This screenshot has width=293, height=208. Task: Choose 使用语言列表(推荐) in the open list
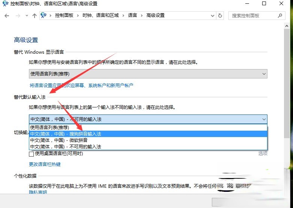148,128
